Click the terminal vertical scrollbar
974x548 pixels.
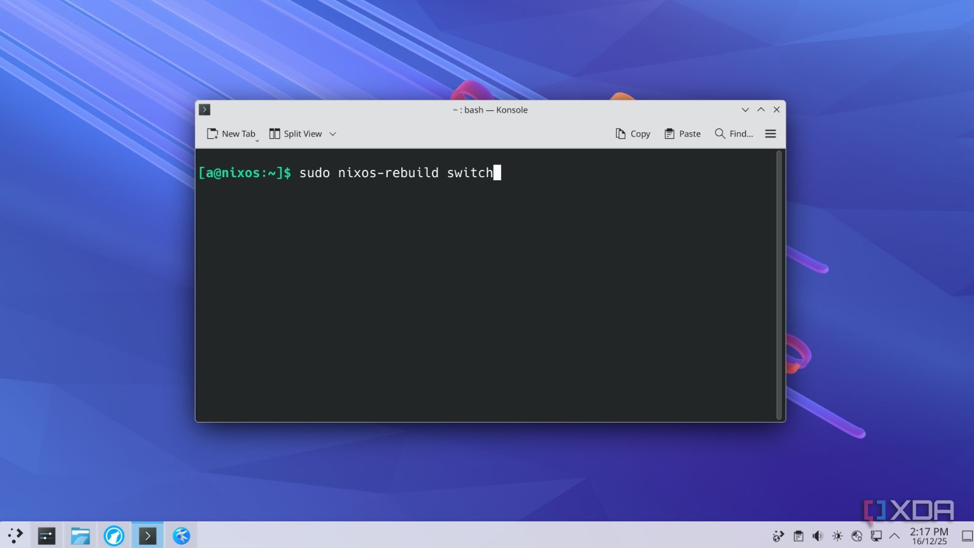(779, 285)
